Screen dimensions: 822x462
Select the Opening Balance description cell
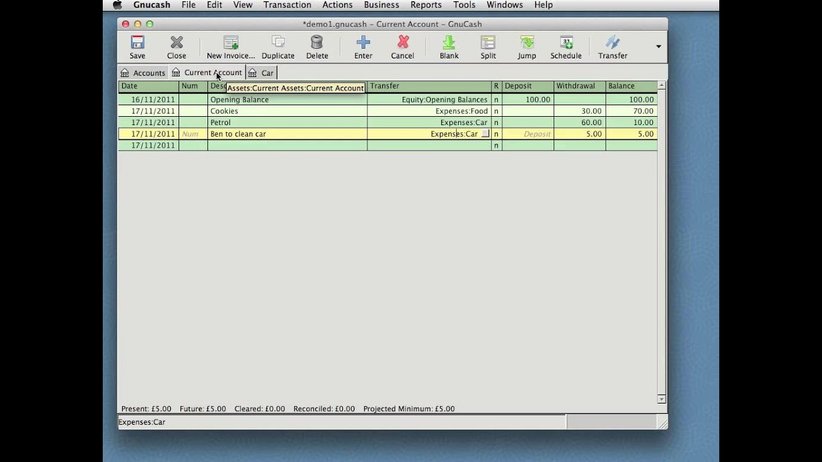coord(287,99)
